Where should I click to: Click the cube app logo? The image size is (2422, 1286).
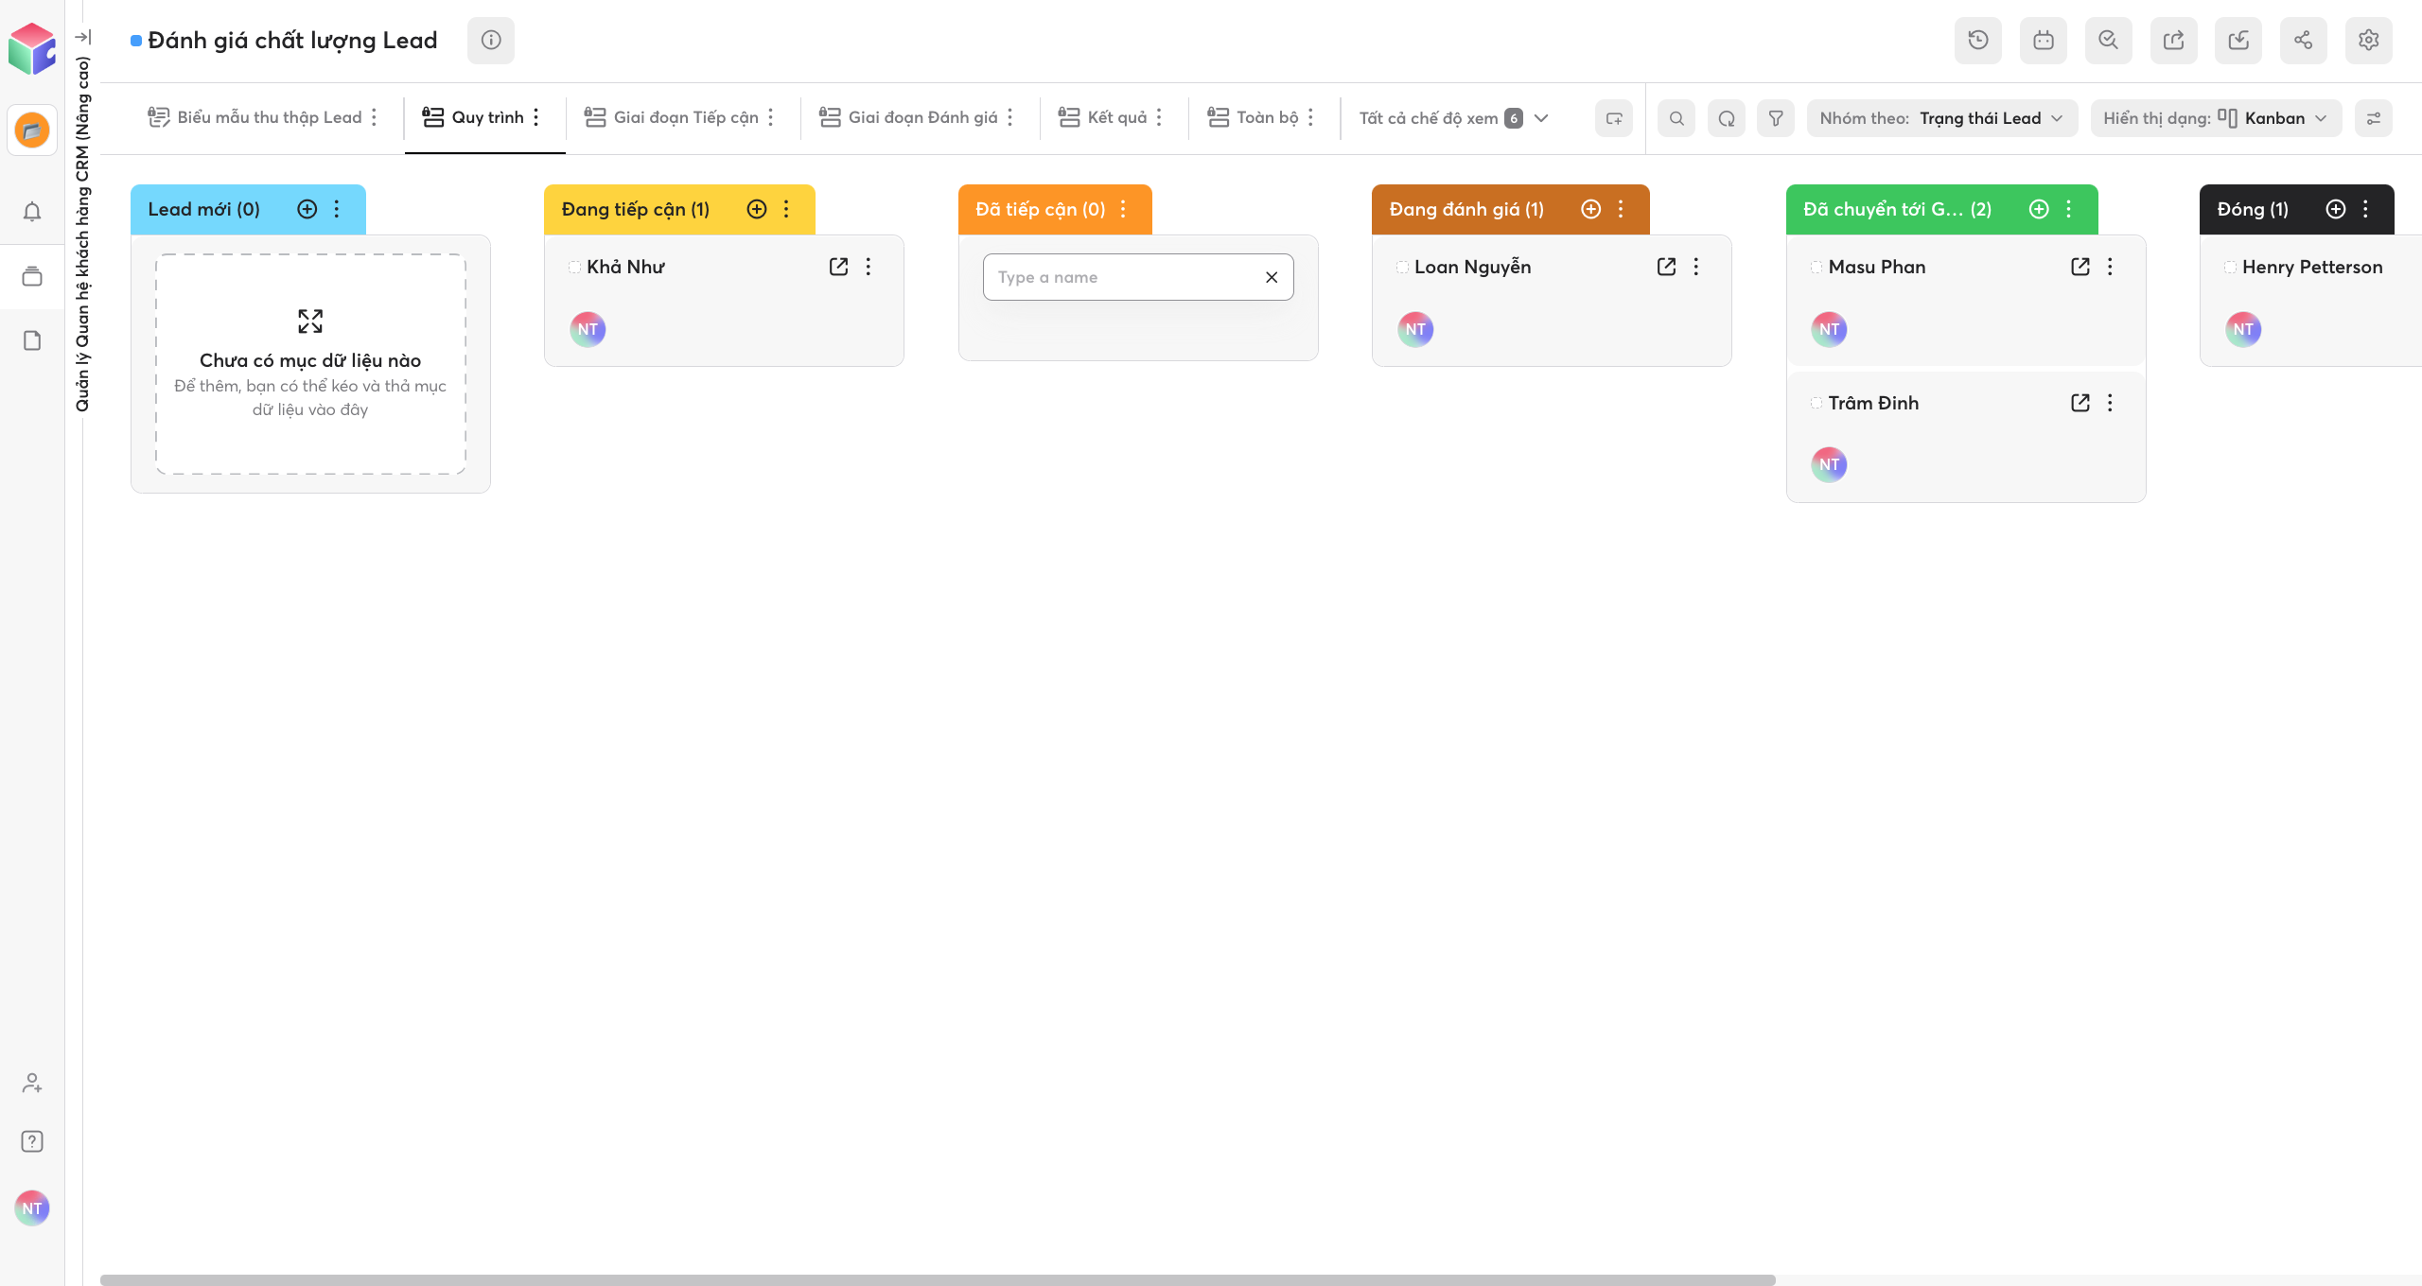(32, 48)
